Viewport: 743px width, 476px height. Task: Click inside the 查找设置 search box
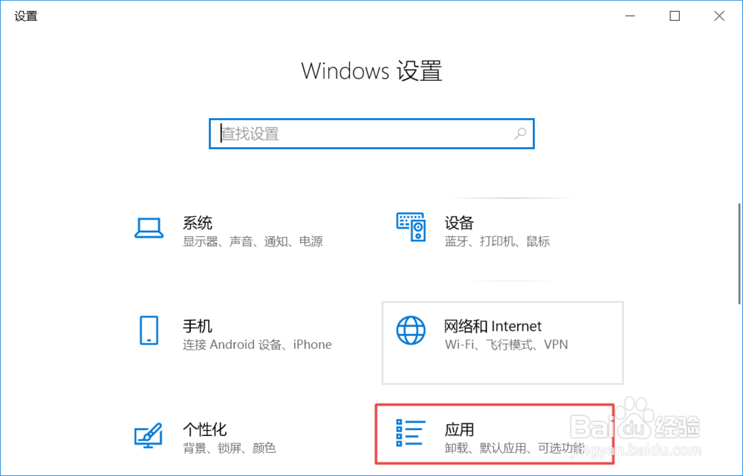click(x=372, y=134)
